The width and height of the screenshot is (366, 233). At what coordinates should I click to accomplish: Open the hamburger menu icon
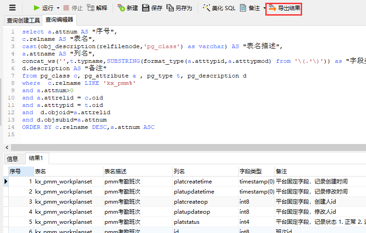[x=12, y=8]
